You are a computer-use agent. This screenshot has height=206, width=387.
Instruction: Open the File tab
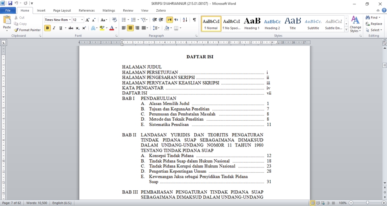8,10
